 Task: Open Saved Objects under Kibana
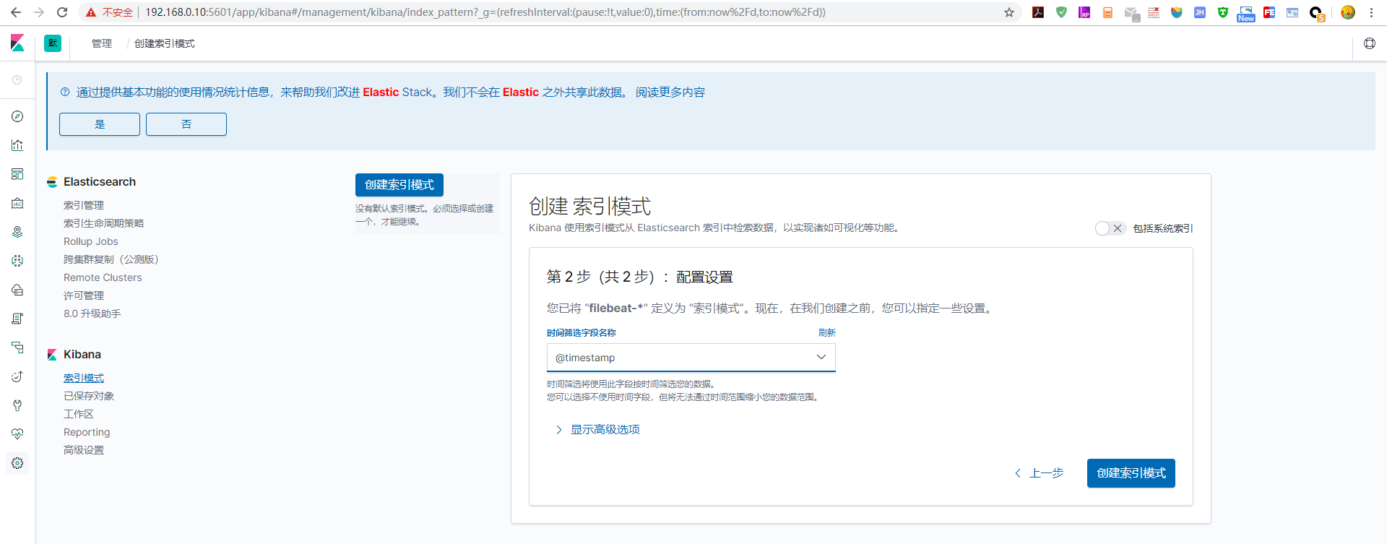click(89, 396)
